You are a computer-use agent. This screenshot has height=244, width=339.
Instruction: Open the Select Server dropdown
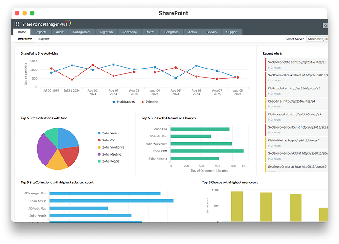coord(317,39)
